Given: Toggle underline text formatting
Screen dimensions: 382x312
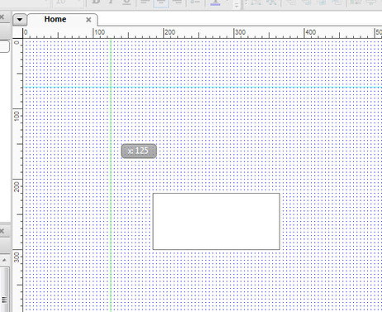Looking at the screenshot, I should [x=127, y=2].
